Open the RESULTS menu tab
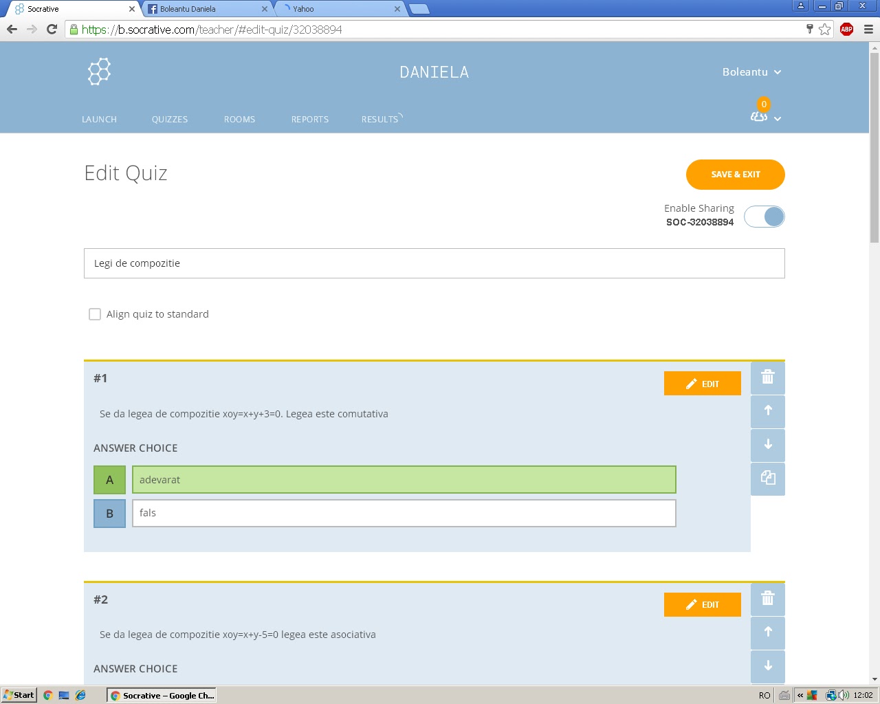This screenshot has height=704, width=880. coord(379,119)
